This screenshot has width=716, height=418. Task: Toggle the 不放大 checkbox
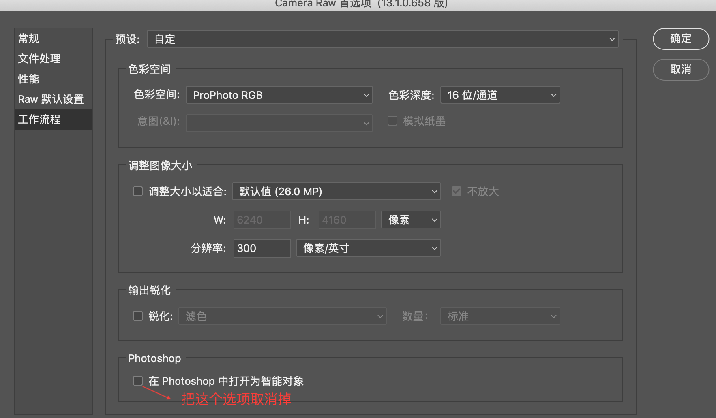click(x=457, y=191)
